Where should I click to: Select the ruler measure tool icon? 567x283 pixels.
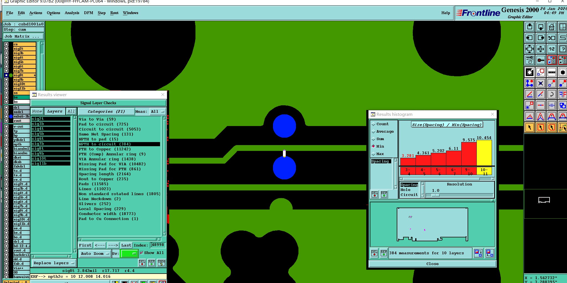pos(551,72)
